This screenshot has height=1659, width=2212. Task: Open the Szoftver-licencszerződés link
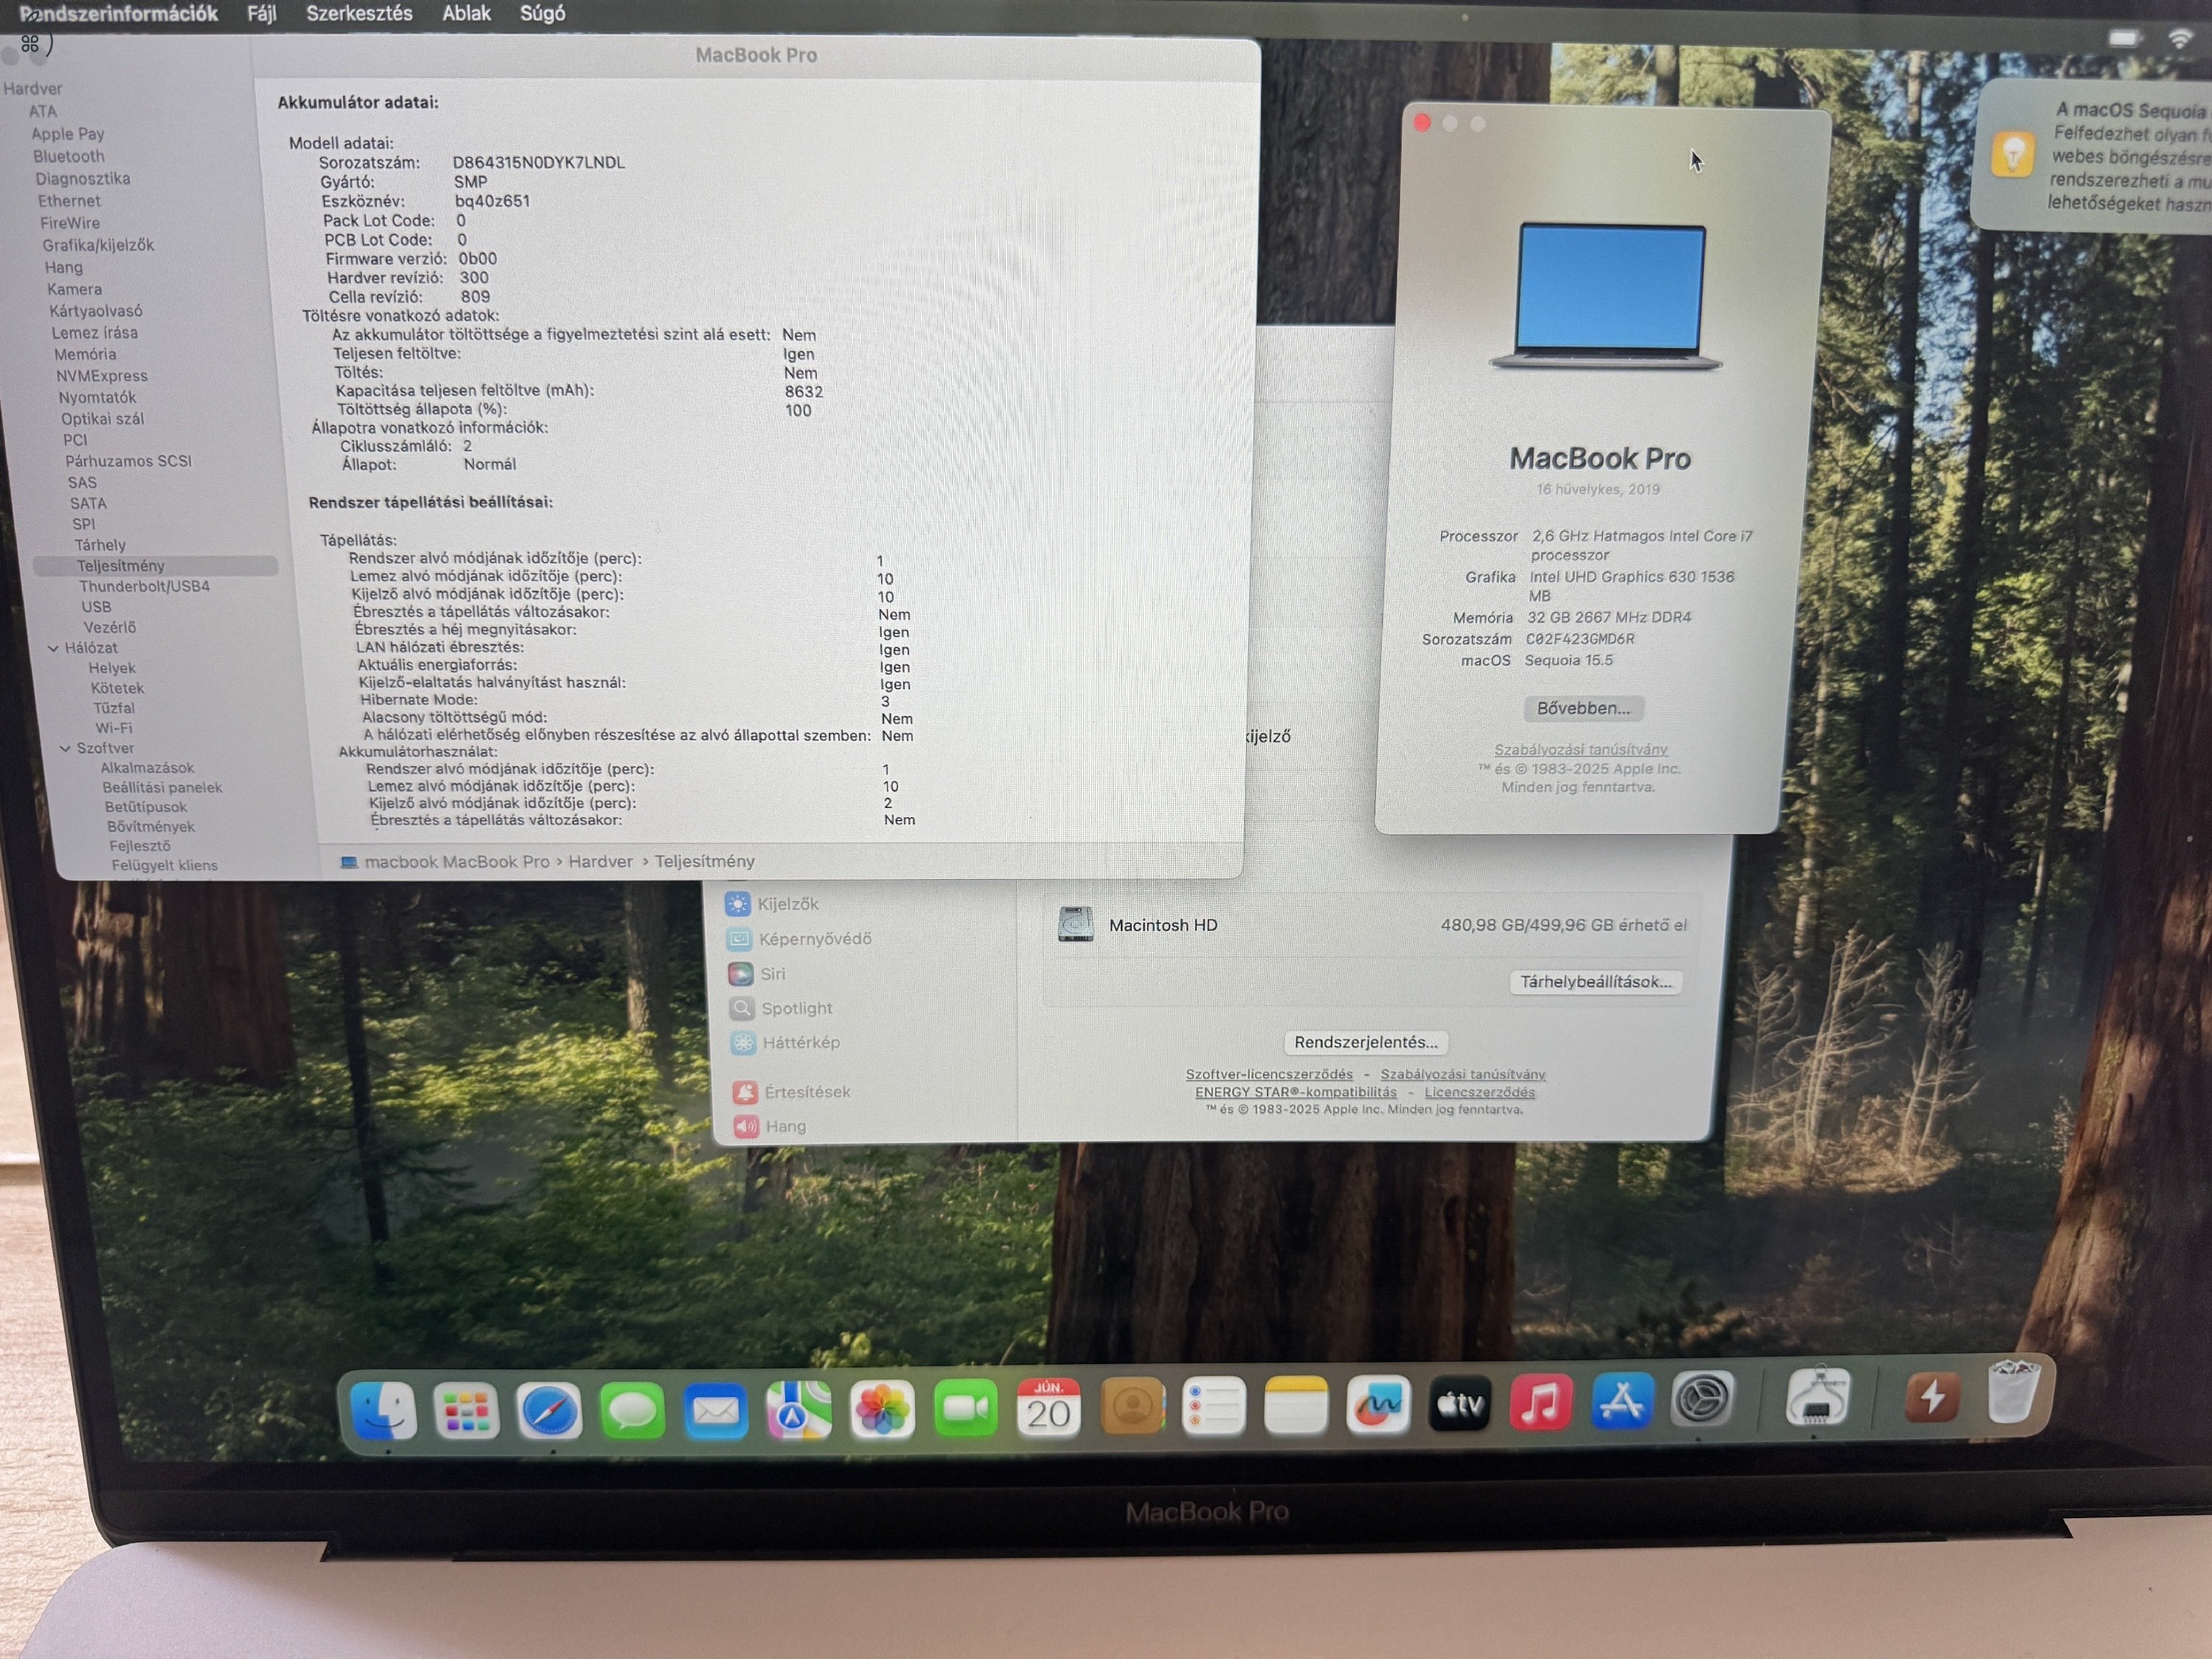tap(1269, 1074)
